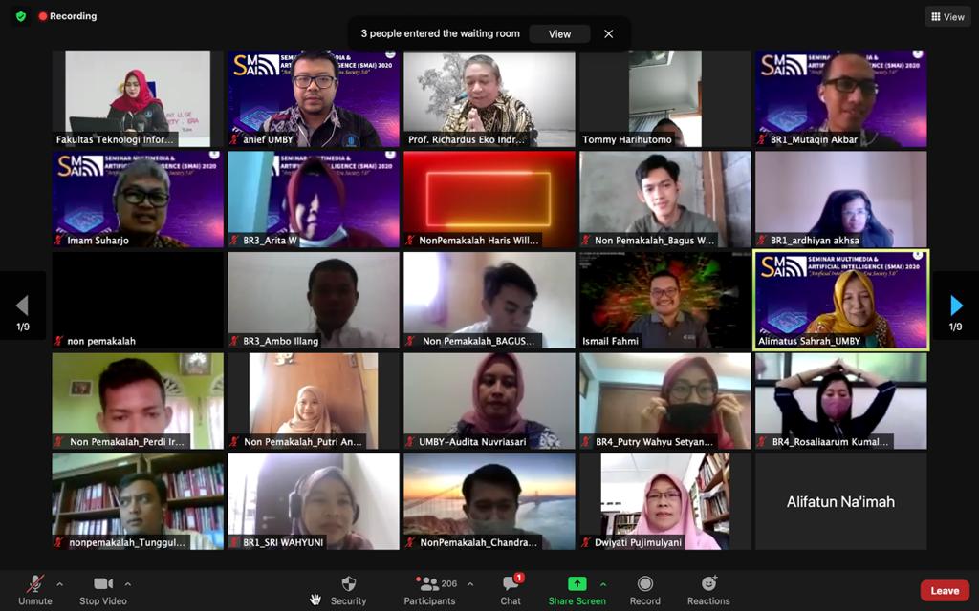Select Dwiyati Pujimulyani video tile
The image size is (979, 611).
coord(665,502)
